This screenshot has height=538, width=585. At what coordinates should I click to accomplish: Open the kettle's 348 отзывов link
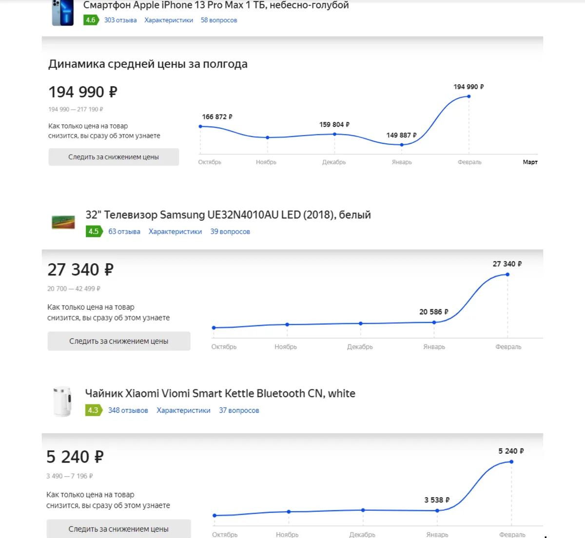coord(128,410)
